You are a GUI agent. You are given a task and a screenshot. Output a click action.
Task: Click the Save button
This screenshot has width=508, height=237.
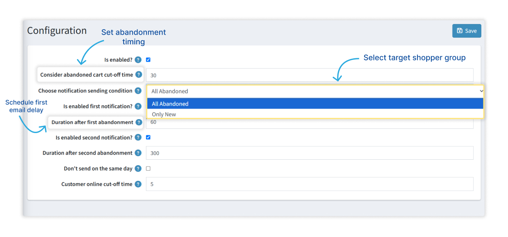(x=467, y=31)
